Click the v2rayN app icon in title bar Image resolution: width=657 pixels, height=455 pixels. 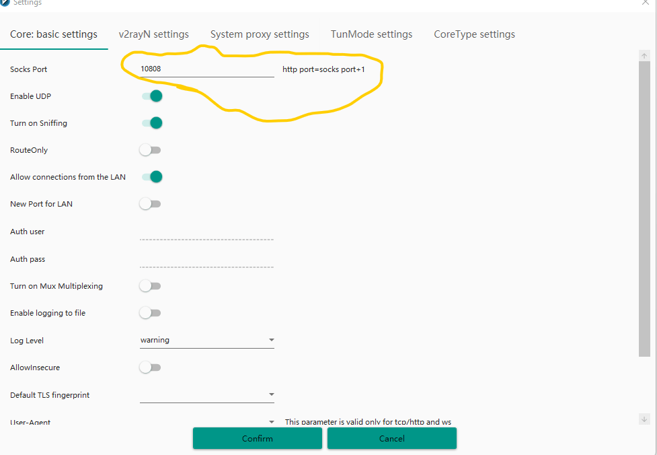(x=5, y=3)
